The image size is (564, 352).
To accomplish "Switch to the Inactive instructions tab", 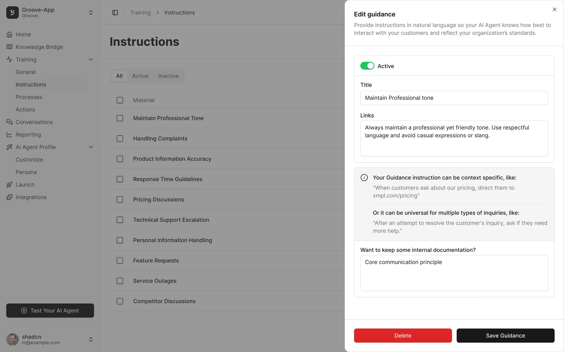I will (x=168, y=76).
